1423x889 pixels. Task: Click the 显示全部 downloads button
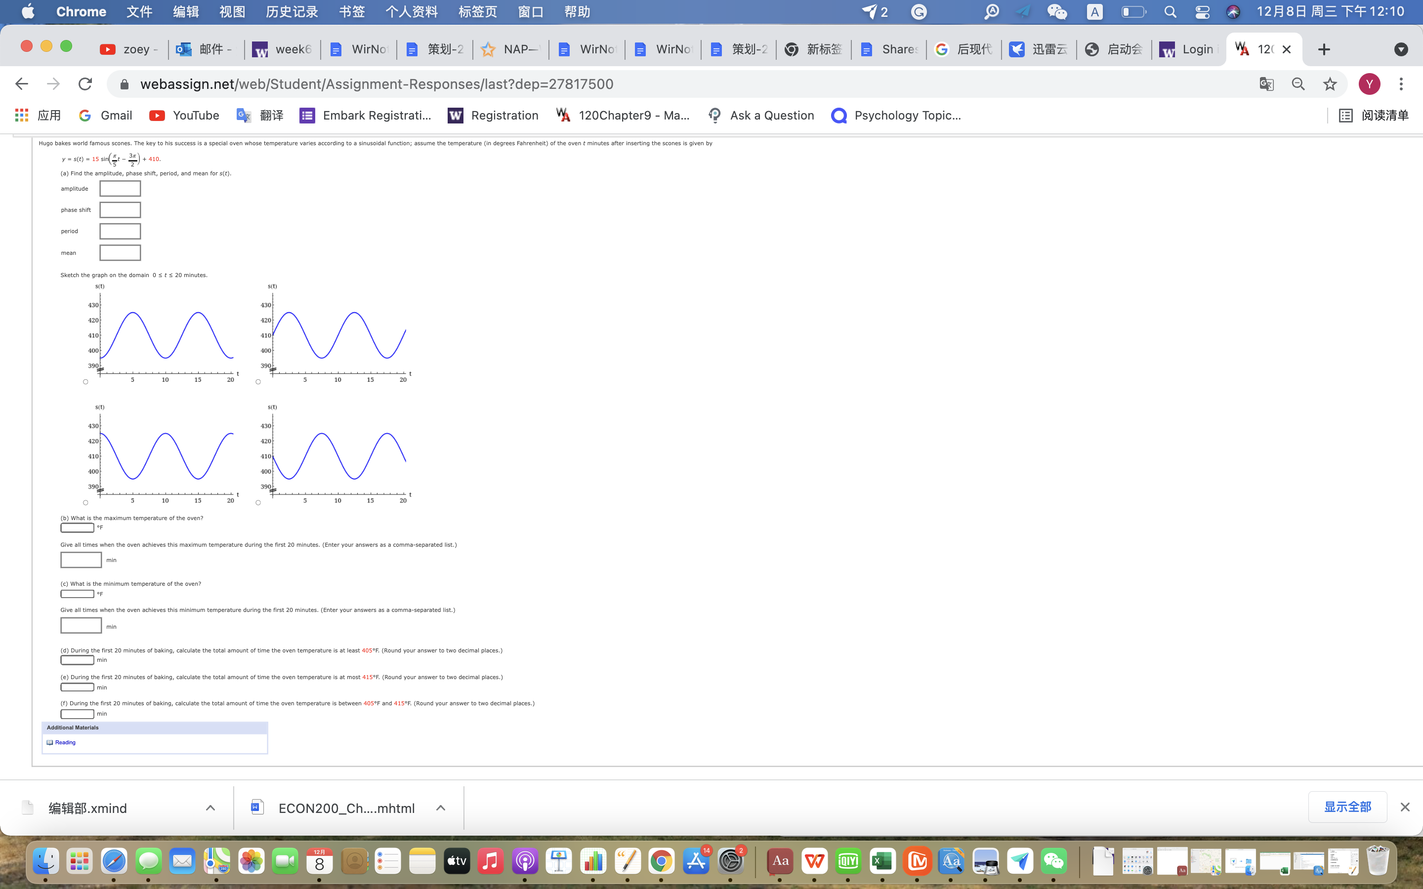[x=1347, y=807]
